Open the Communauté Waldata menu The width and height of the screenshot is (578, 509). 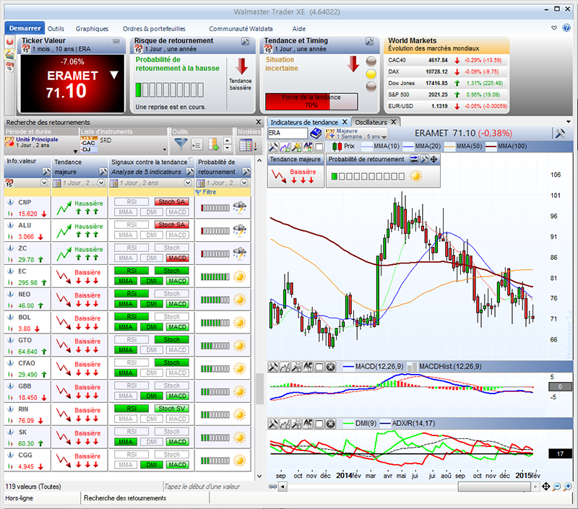pos(241,29)
